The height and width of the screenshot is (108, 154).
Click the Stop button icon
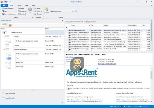click(x=30, y=9)
